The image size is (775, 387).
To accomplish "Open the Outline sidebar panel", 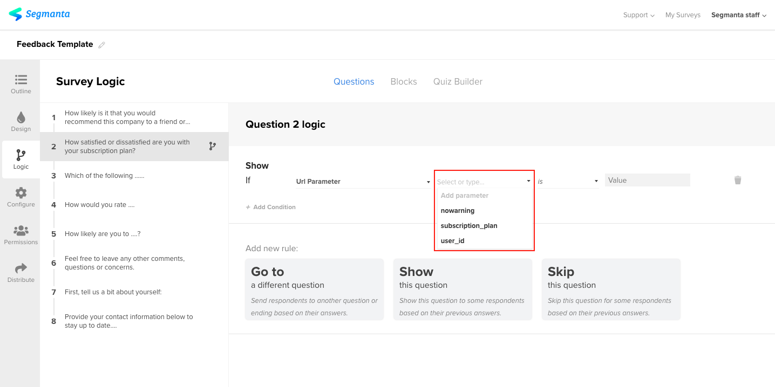I will click(21, 84).
